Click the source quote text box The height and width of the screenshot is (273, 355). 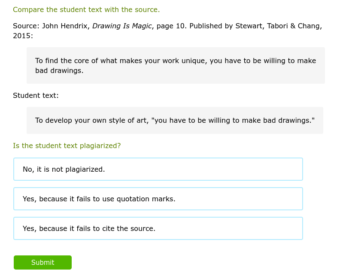coord(175,65)
